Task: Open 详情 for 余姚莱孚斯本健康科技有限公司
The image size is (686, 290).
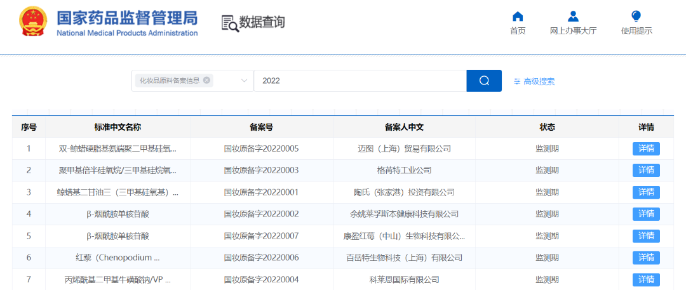Action: pyautogui.click(x=646, y=214)
